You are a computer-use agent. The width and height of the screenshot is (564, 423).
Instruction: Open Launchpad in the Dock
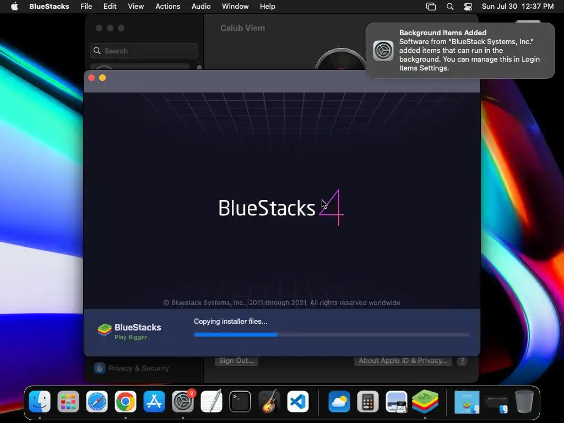[x=68, y=402]
